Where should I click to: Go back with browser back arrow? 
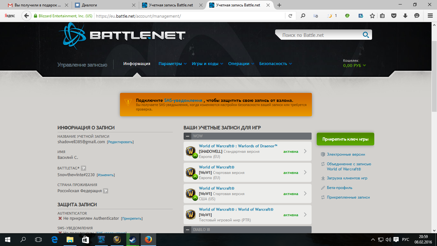(27, 16)
